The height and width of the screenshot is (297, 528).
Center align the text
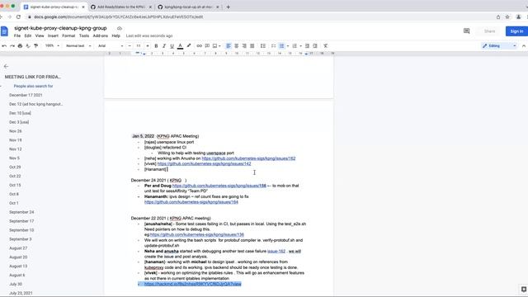pyautogui.click(x=237, y=46)
